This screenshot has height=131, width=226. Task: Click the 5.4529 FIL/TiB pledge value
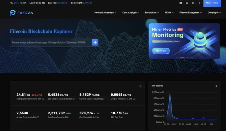[x=89, y=95]
